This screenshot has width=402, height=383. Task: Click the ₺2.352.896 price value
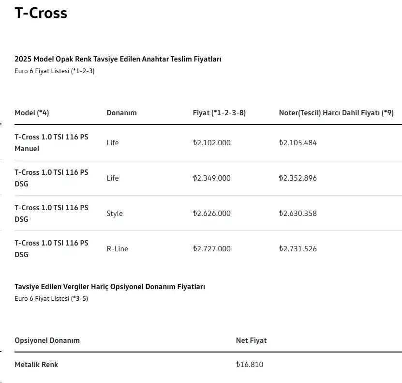[x=298, y=178]
